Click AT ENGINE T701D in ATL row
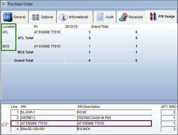 47,32
